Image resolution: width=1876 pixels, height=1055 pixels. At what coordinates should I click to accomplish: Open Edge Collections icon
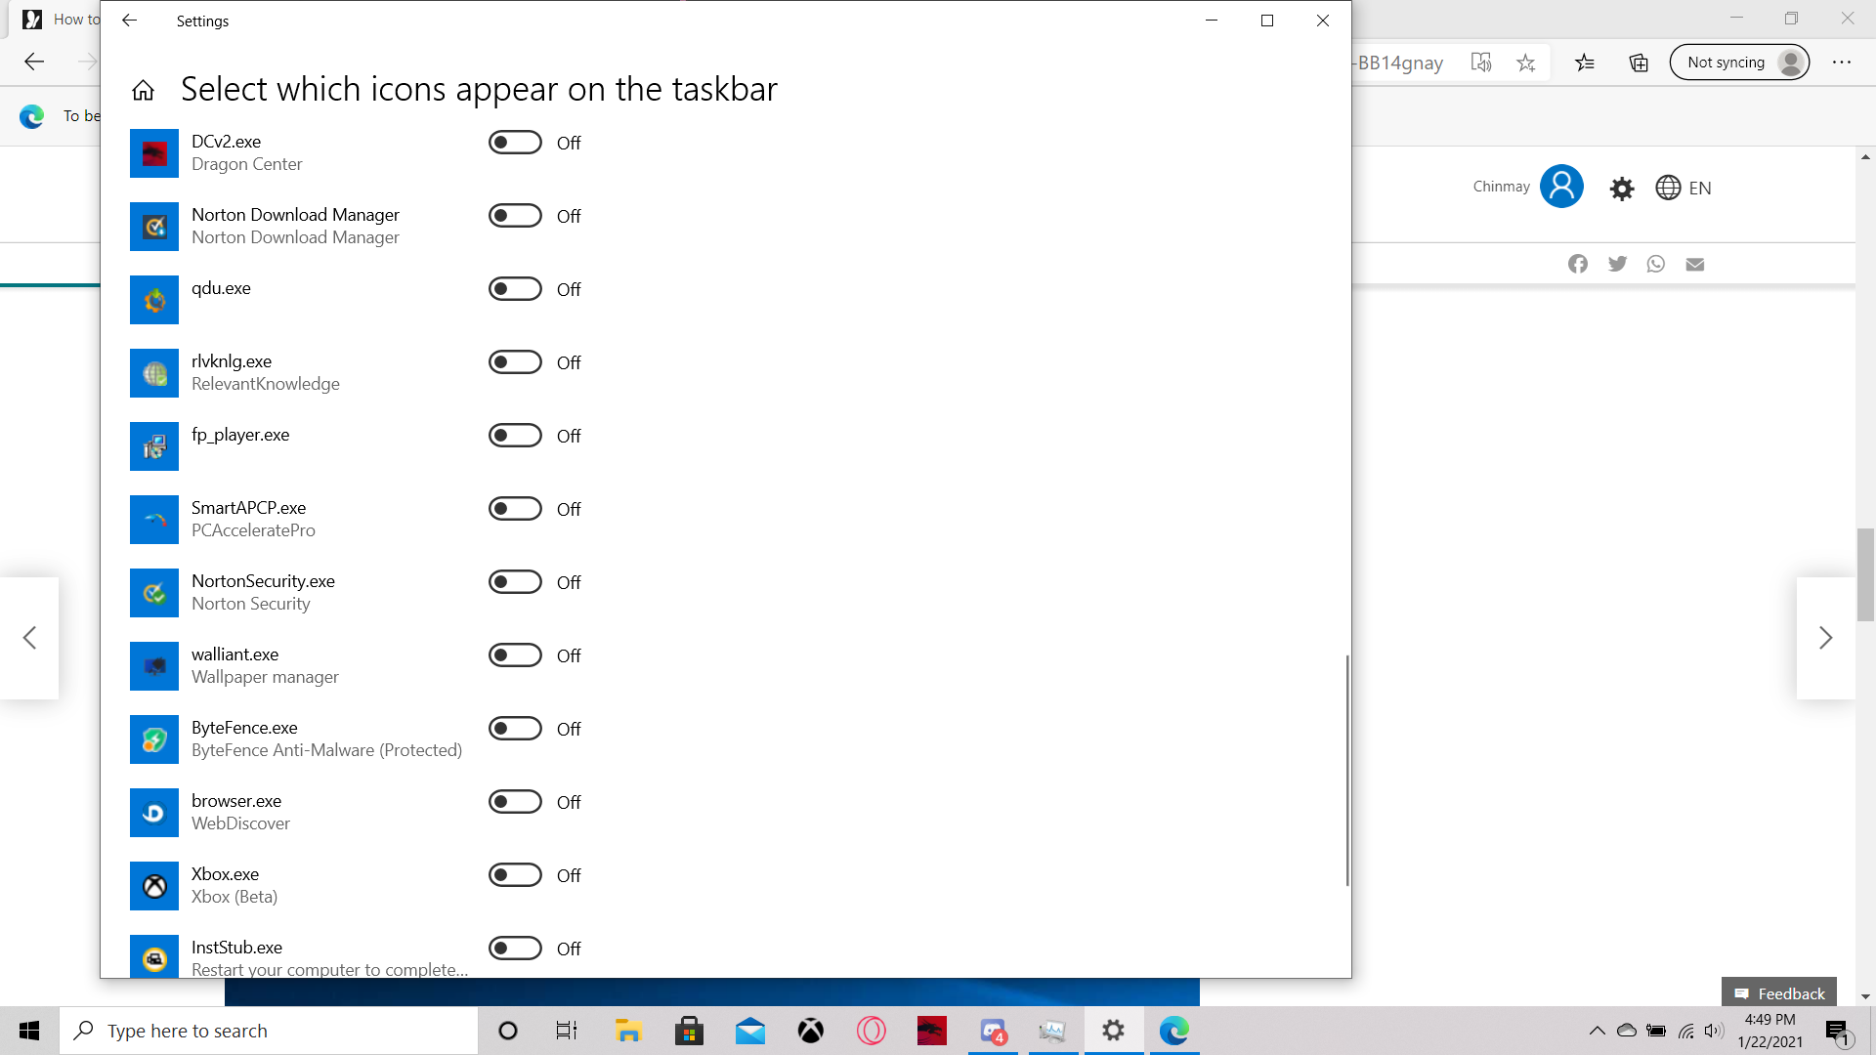(1639, 63)
